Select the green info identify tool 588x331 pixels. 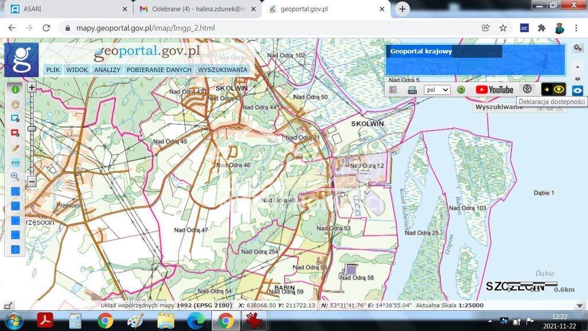pos(16,89)
